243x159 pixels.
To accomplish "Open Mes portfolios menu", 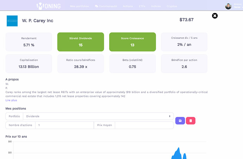I will 79,6.
